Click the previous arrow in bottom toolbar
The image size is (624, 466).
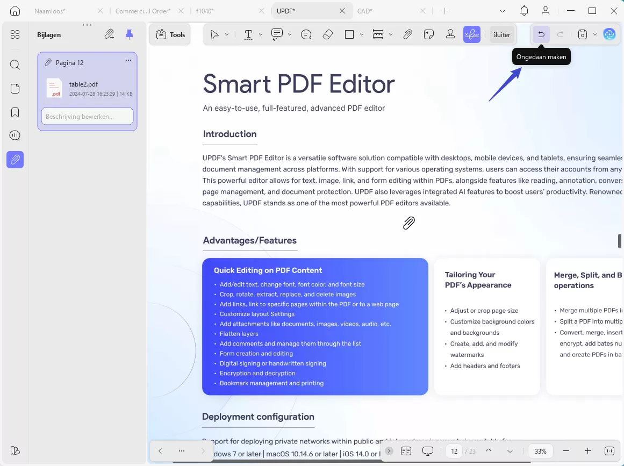(x=160, y=451)
